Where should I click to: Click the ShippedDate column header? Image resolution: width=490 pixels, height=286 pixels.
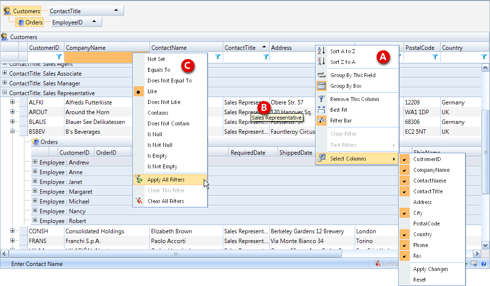click(x=296, y=152)
